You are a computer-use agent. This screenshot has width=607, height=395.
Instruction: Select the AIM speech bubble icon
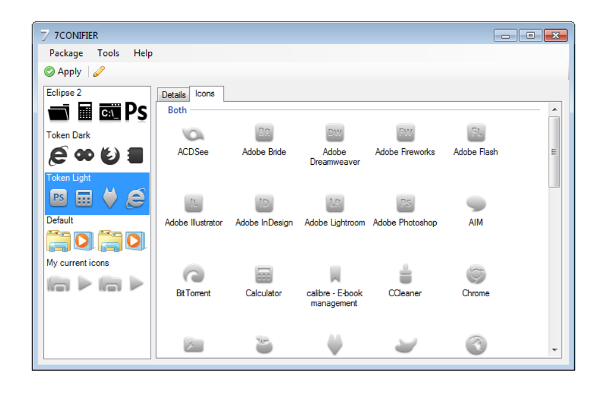475,203
